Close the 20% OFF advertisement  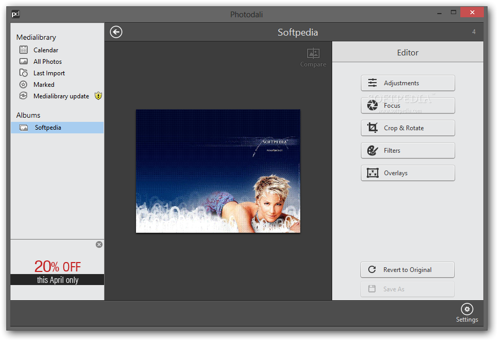click(99, 244)
